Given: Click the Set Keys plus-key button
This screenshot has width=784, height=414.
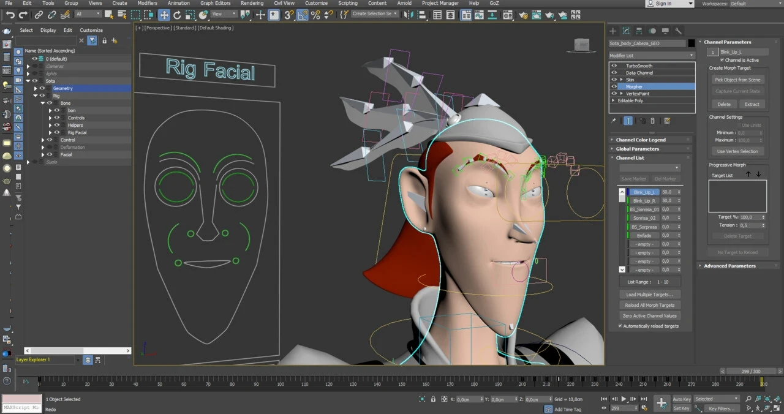Looking at the screenshot, I should [661, 402].
